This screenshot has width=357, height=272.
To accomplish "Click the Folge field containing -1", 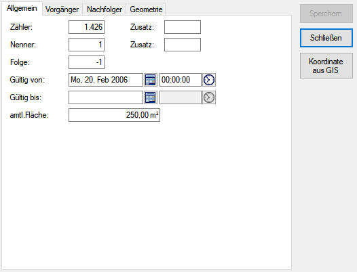I will click(86, 62).
